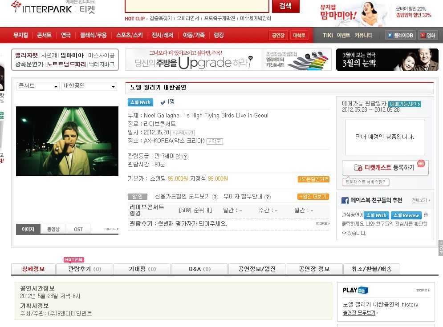Image resolution: width=443 pixels, height=327 pixels.
Task: Click the 소셜 Wish button above the subtitle
Action: coord(140,102)
